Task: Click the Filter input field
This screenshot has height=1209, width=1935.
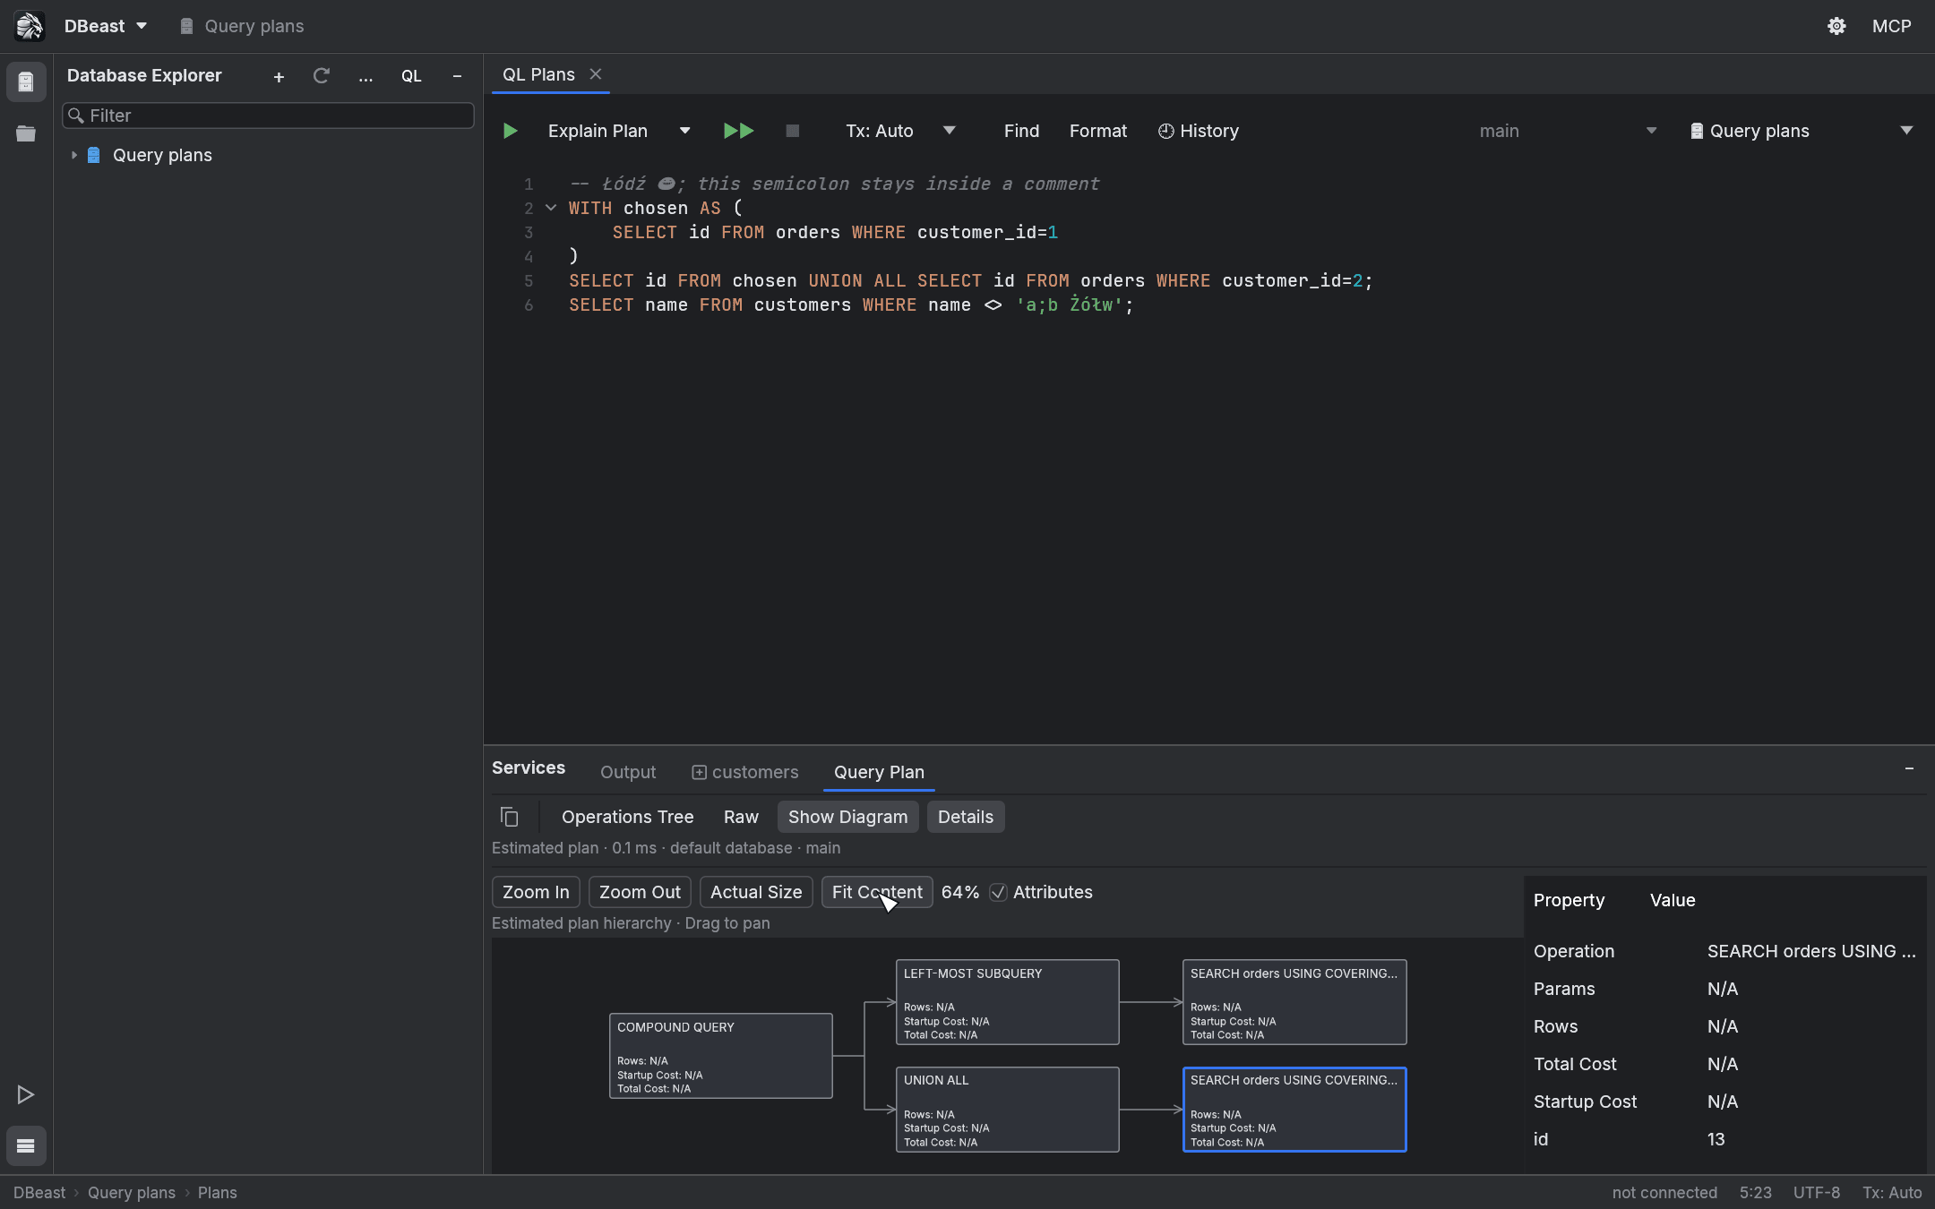Action: [268, 116]
